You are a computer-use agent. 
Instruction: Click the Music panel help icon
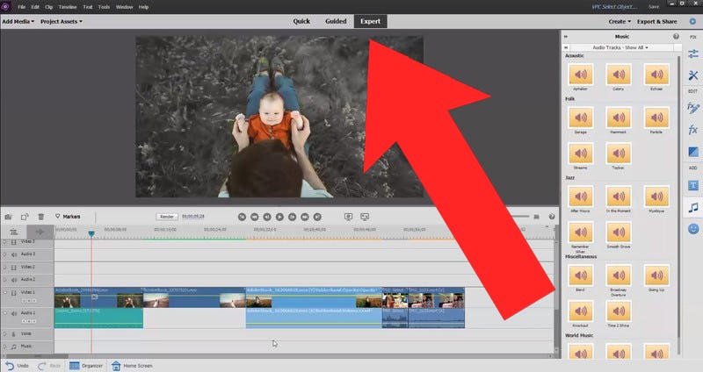676,36
